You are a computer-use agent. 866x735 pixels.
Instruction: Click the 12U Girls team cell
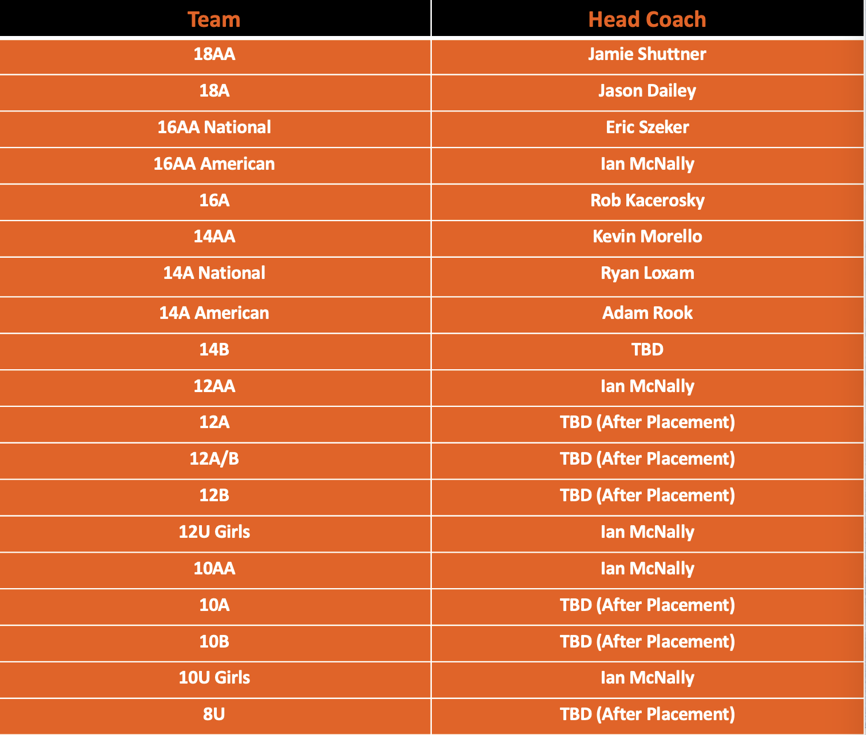click(x=214, y=532)
